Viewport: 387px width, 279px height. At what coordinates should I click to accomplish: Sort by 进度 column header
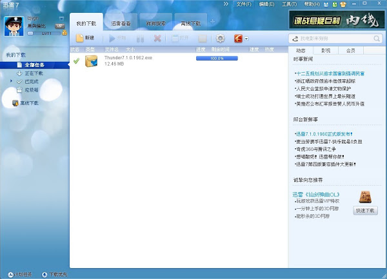[201, 50]
